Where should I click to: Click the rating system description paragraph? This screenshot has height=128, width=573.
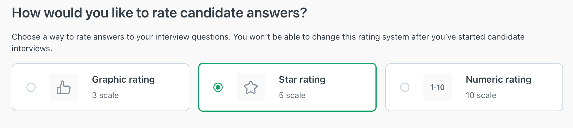pyautogui.click(x=268, y=43)
